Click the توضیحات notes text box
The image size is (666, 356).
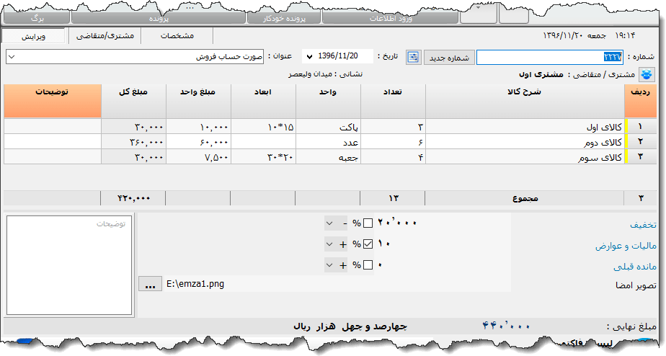[69, 265]
